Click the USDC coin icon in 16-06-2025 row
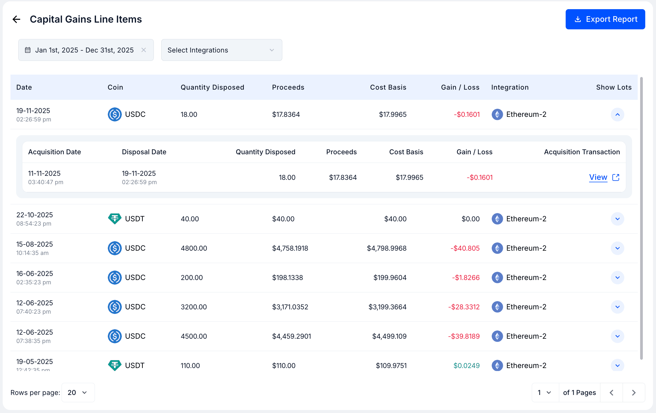The image size is (656, 413). [115, 277]
